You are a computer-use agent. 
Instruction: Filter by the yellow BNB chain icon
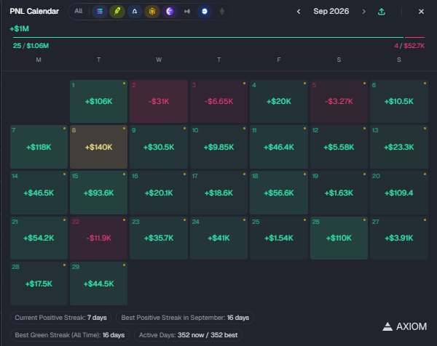152,12
